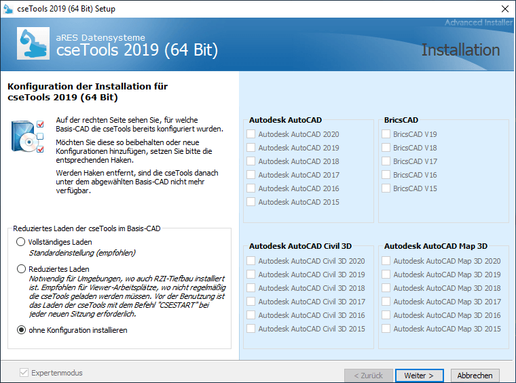Viewport: 516px width, 383px height.
Task: Enable Autodesk AutoCAD Map 3D 2016
Action: 386,315
